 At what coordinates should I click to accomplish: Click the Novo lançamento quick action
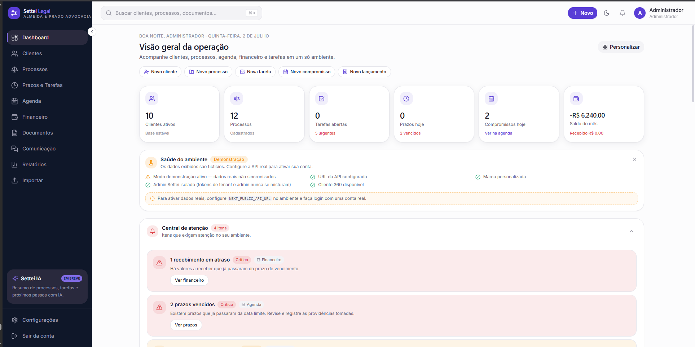click(x=364, y=72)
